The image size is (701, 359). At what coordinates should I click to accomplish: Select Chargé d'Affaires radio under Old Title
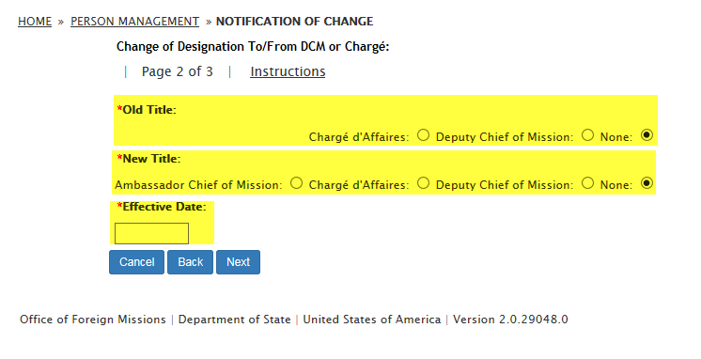coord(423,135)
